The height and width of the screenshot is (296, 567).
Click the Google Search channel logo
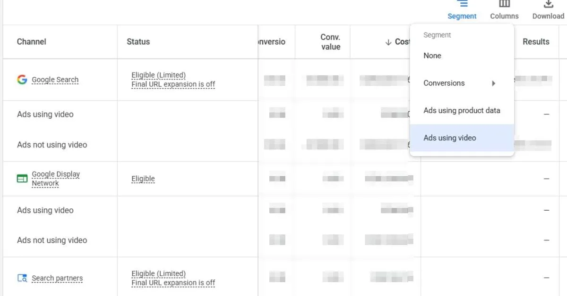pyautogui.click(x=22, y=80)
